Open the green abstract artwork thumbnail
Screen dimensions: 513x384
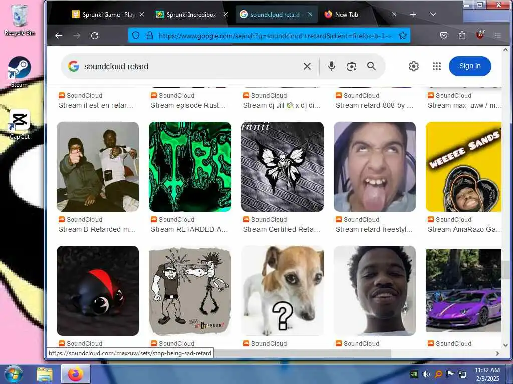tap(190, 167)
